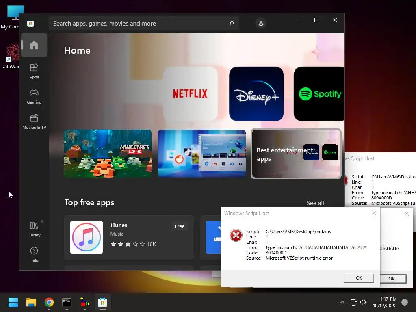Click the Free button on iTunes

point(180,226)
